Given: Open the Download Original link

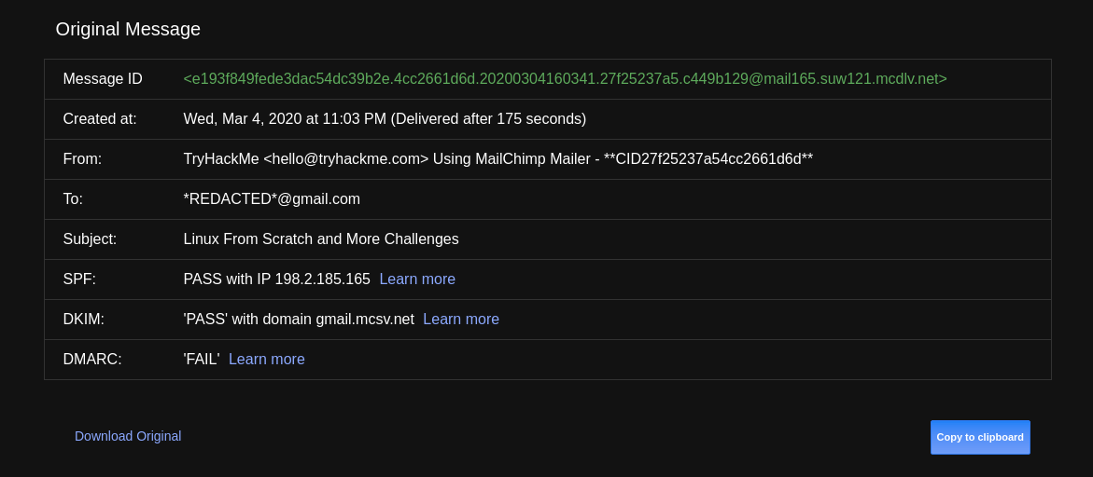Looking at the screenshot, I should tap(128, 436).
